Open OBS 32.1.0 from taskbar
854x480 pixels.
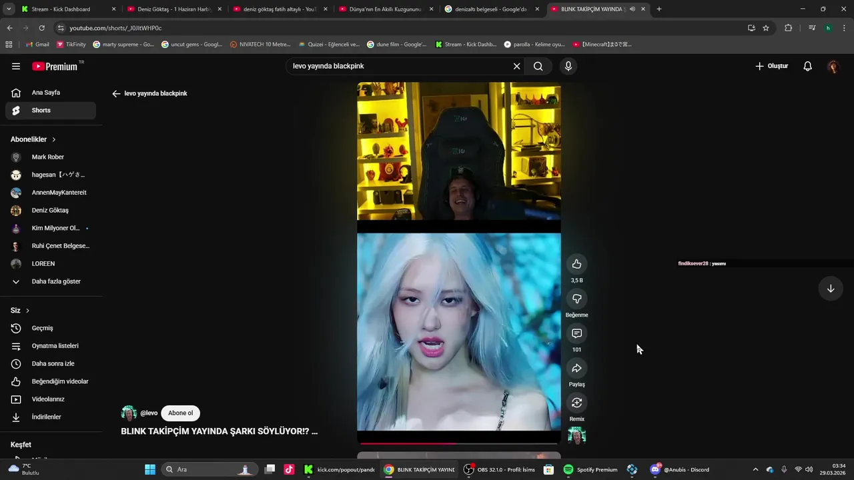pyautogui.click(x=500, y=469)
